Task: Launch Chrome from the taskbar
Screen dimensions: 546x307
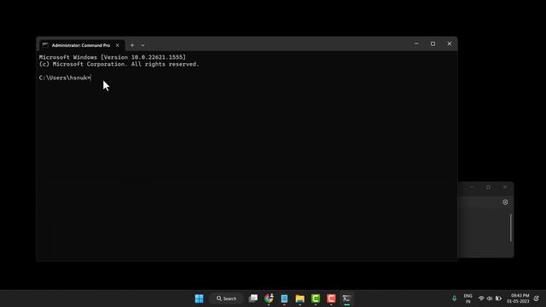Action: [269, 298]
